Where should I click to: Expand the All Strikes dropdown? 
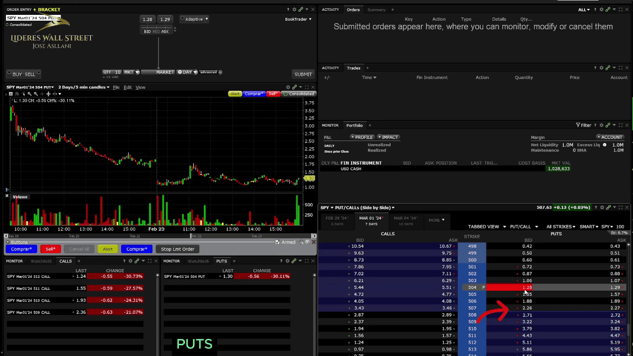(560, 226)
